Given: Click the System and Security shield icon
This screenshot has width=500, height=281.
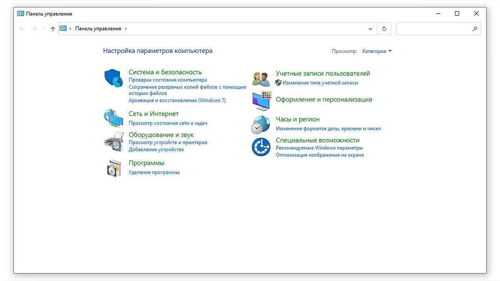Looking at the screenshot, I should [113, 78].
